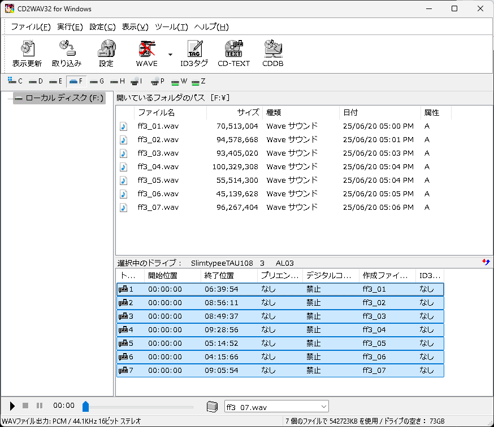Click the blue sync arrows beside the drive info
This screenshot has width=494, height=427.
487,262
